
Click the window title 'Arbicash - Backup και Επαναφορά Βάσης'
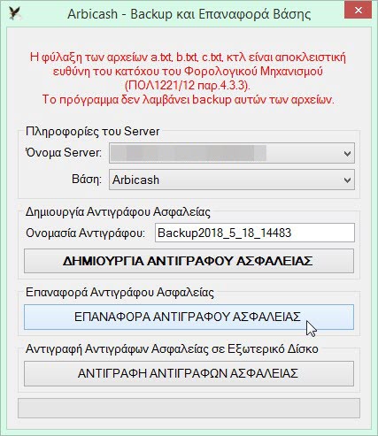[x=189, y=14]
